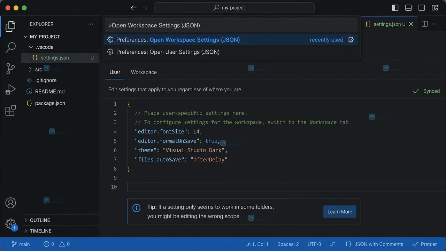Change the Spaces: 2 indentation setting

288,244
